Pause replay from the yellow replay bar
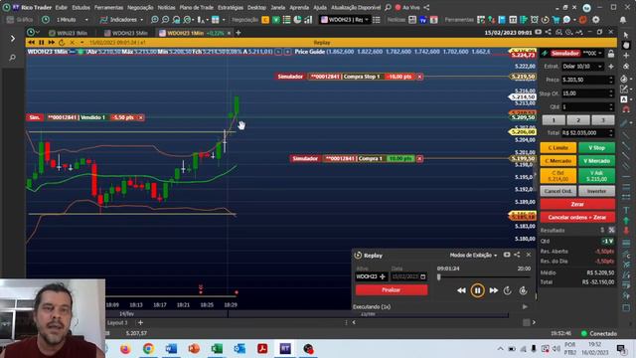The width and height of the screenshot is (636, 358). [42, 42]
